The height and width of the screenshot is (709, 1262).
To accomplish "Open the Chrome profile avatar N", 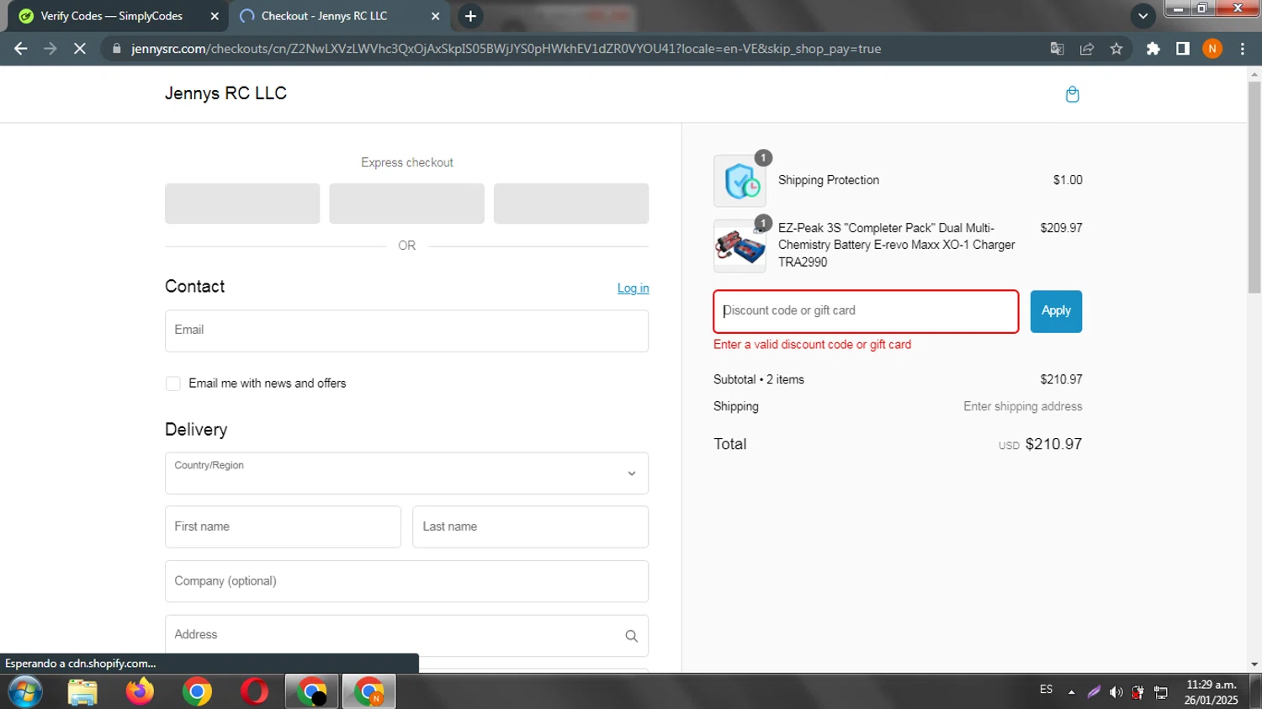I will 1212,49.
